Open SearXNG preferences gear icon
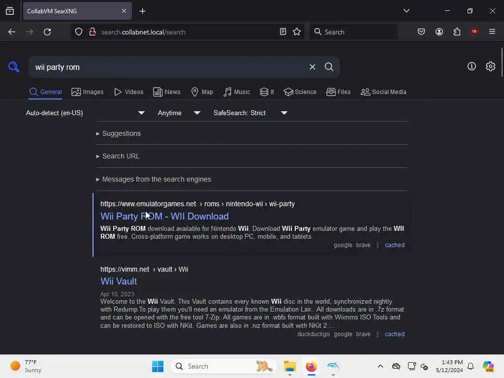This screenshot has height=378, width=504. [x=491, y=66]
